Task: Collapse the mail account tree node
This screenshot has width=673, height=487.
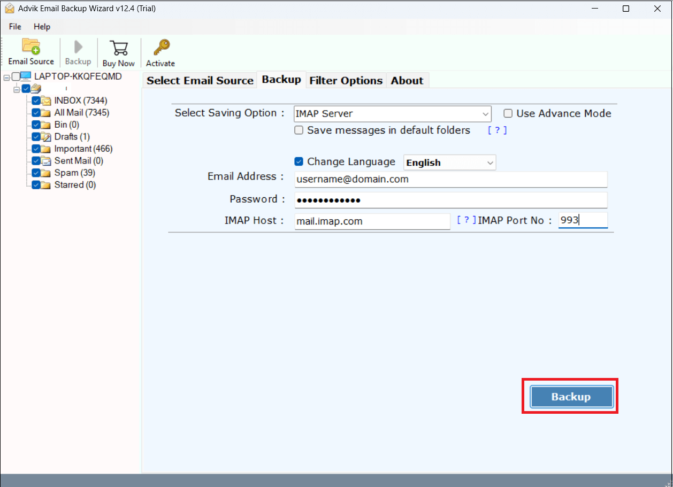Action: (x=17, y=89)
